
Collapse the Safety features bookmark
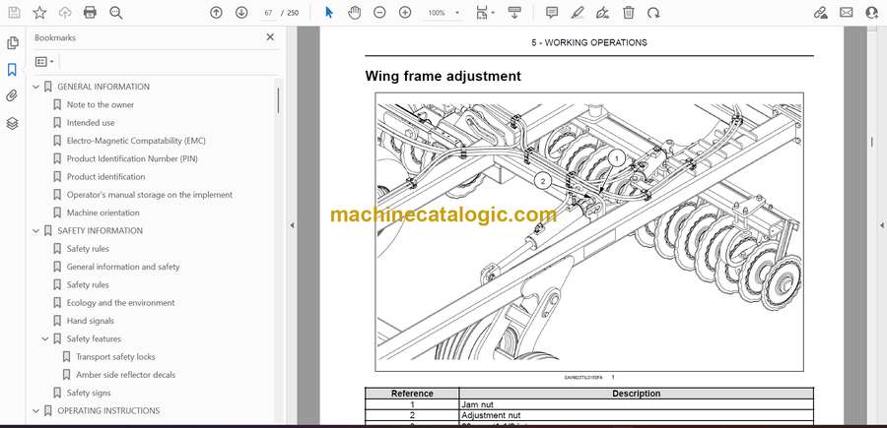pyautogui.click(x=45, y=338)
